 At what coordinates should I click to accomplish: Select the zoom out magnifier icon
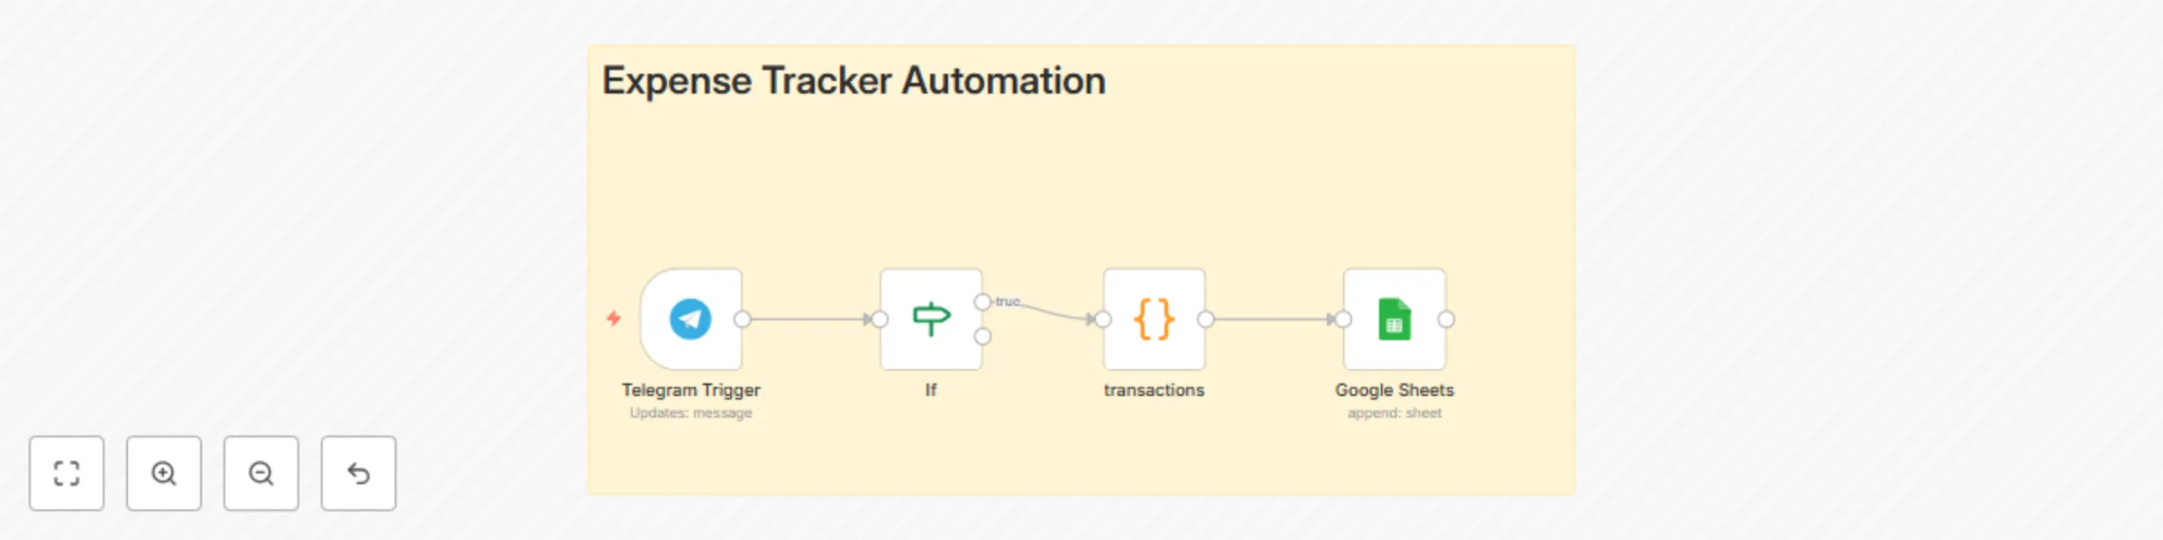tap(260, 473)
